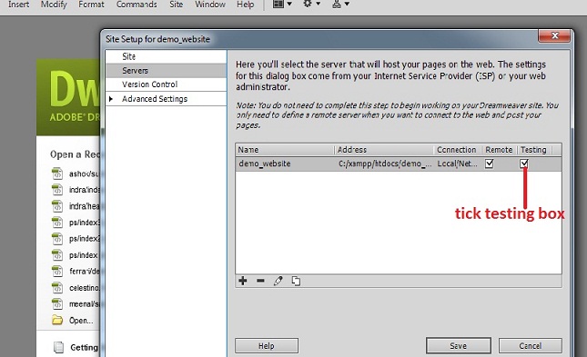Click the C:/xampp/htdocs address cell
This screenshot has width=587, height=357.
385,164
